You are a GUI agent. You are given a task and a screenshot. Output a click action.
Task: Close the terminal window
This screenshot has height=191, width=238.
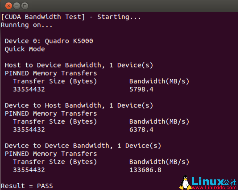[9, 6]
